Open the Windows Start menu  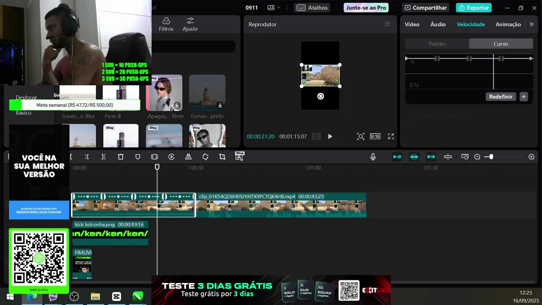10,297
